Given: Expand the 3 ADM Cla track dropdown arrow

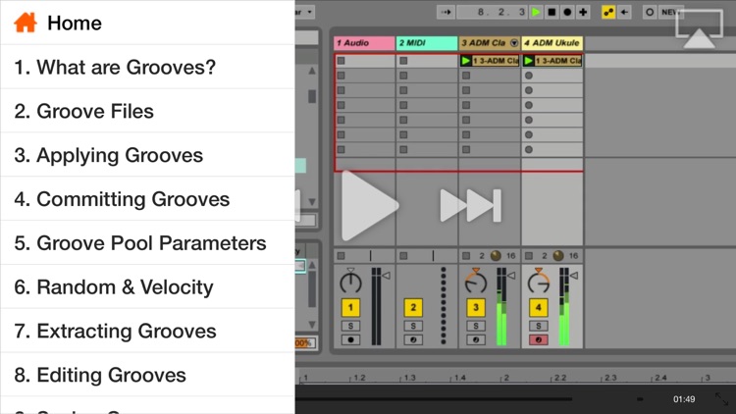Looking at the screenshot, I should (514, 43).
